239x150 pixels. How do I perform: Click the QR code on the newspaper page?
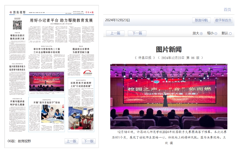click(x=17, y=25)
